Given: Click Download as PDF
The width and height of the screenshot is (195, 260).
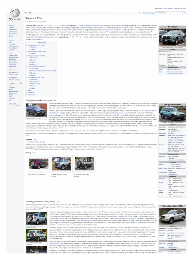Looking at the screenshot, I should (x=14, y=72).
